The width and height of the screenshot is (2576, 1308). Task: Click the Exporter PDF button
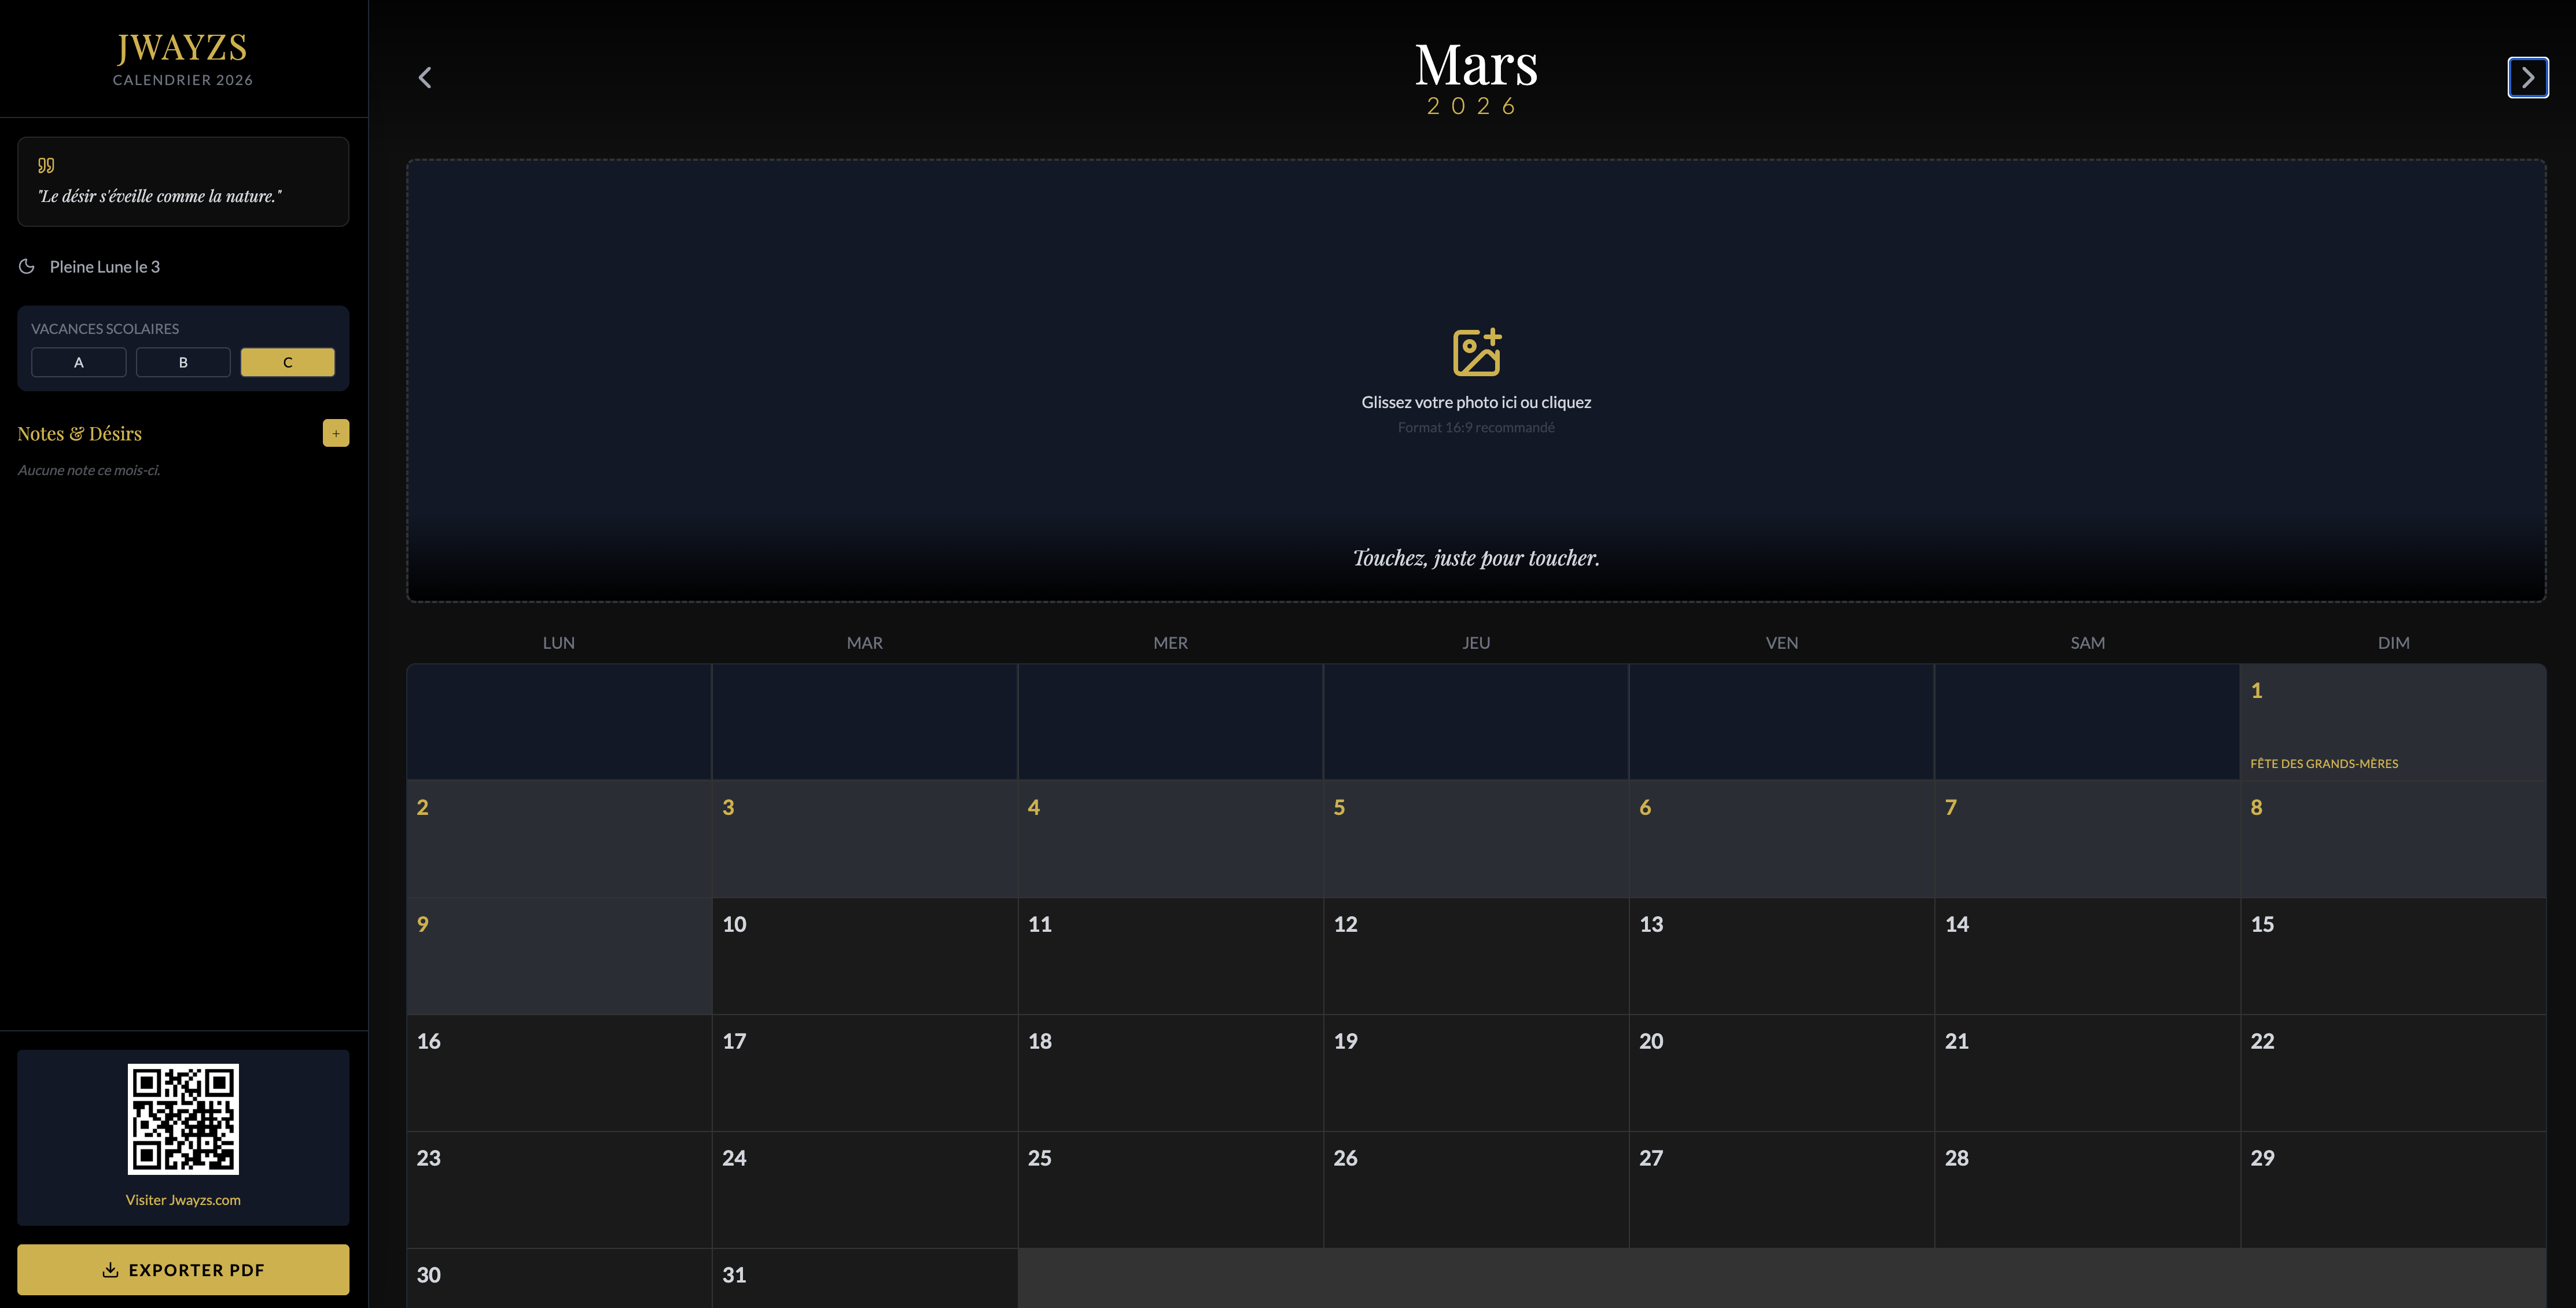pyautogui.click(x=183, y=1269)
